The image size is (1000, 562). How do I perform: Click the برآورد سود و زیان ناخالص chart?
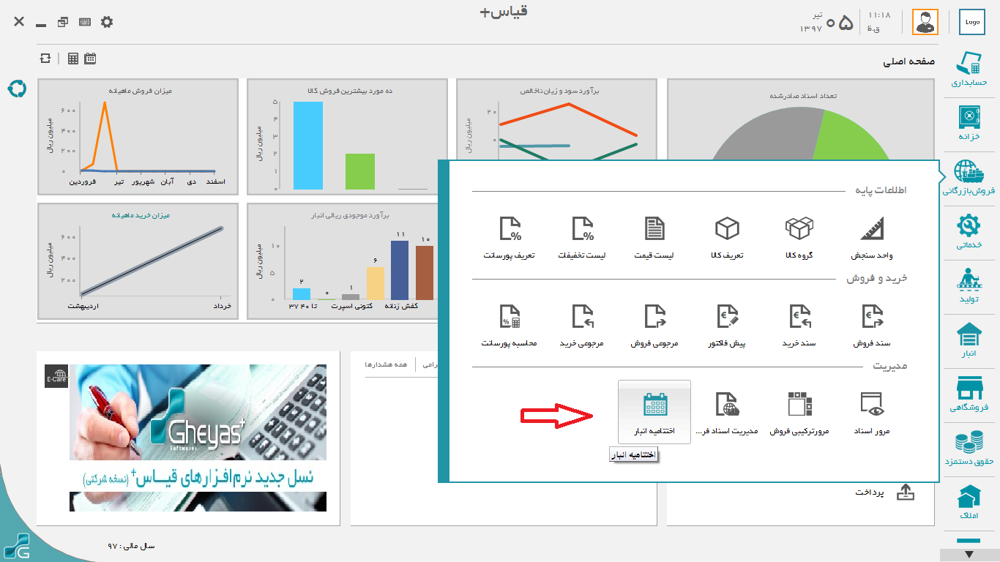[x=557, y=121]
